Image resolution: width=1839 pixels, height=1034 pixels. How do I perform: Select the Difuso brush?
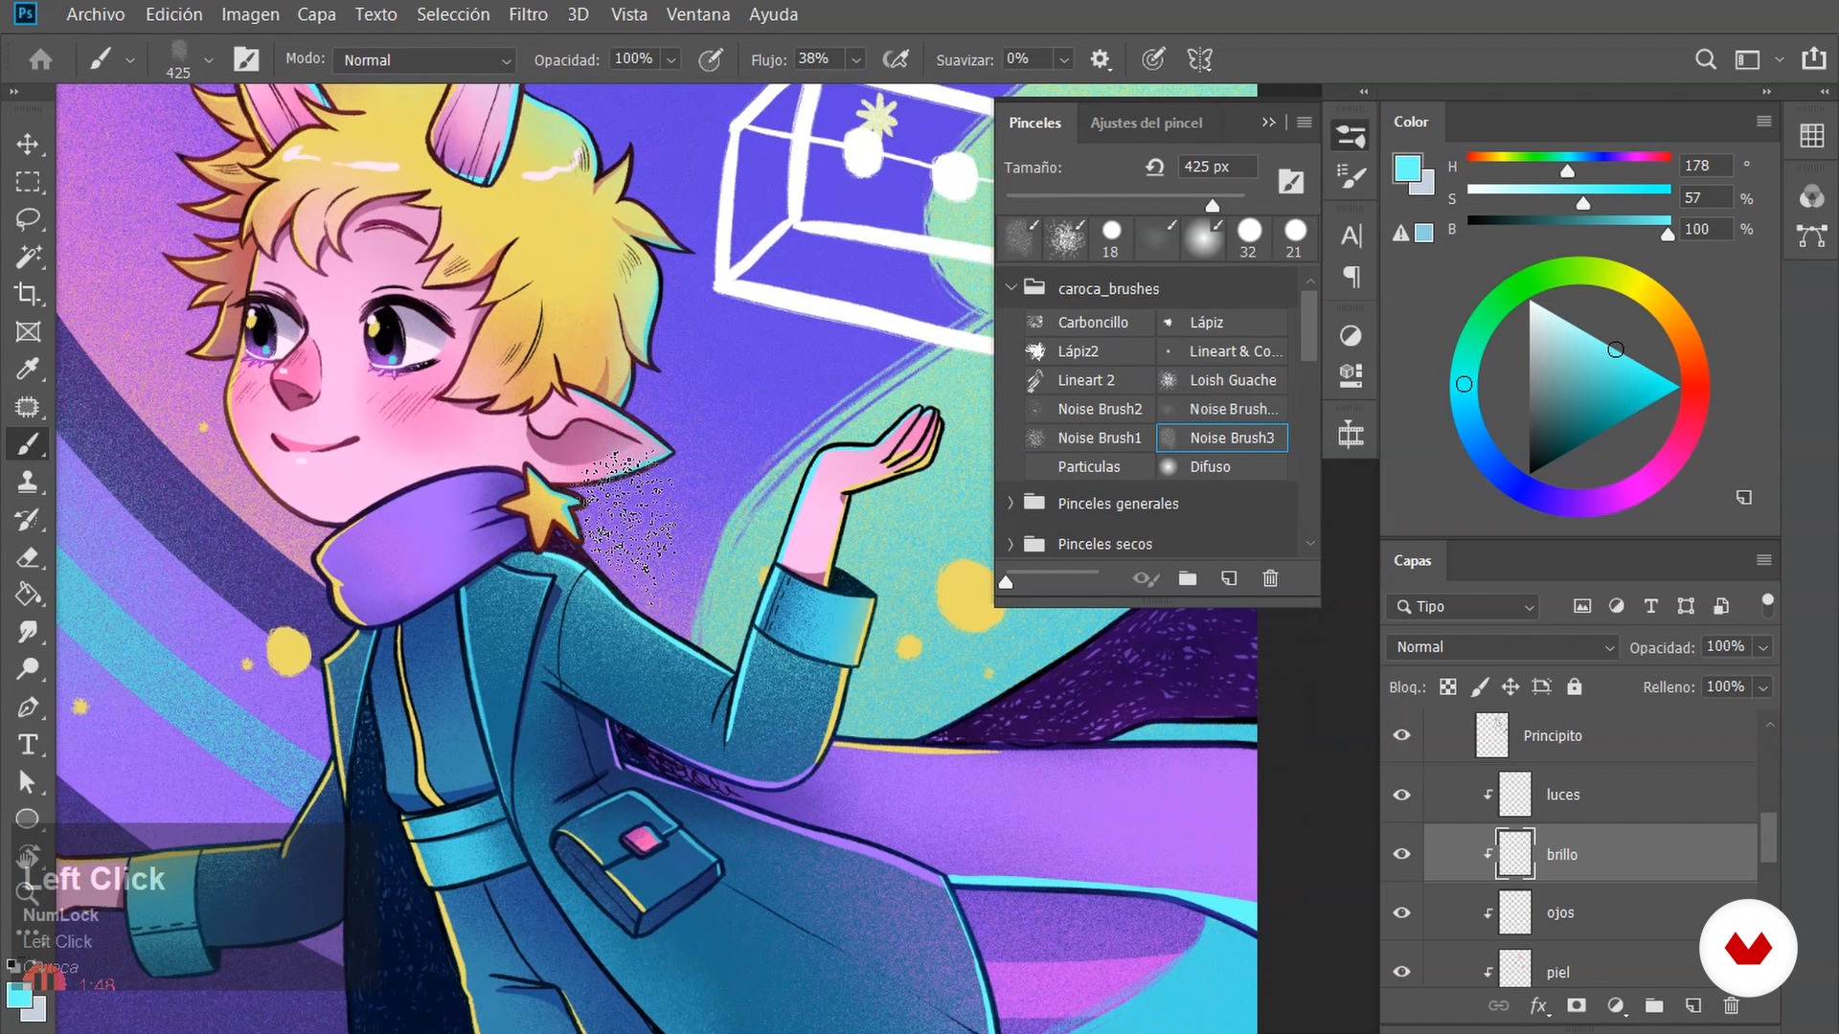coord(1222,466)
